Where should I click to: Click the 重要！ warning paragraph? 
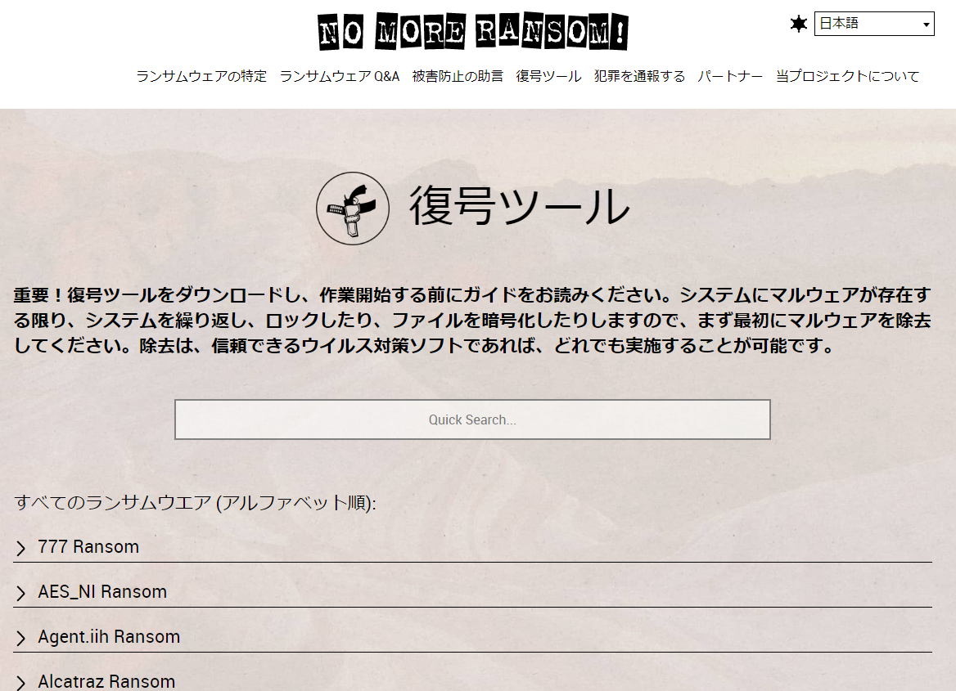pyautogui.click(x=472, y=321)
